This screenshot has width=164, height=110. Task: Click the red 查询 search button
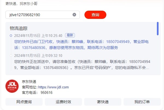95,15
